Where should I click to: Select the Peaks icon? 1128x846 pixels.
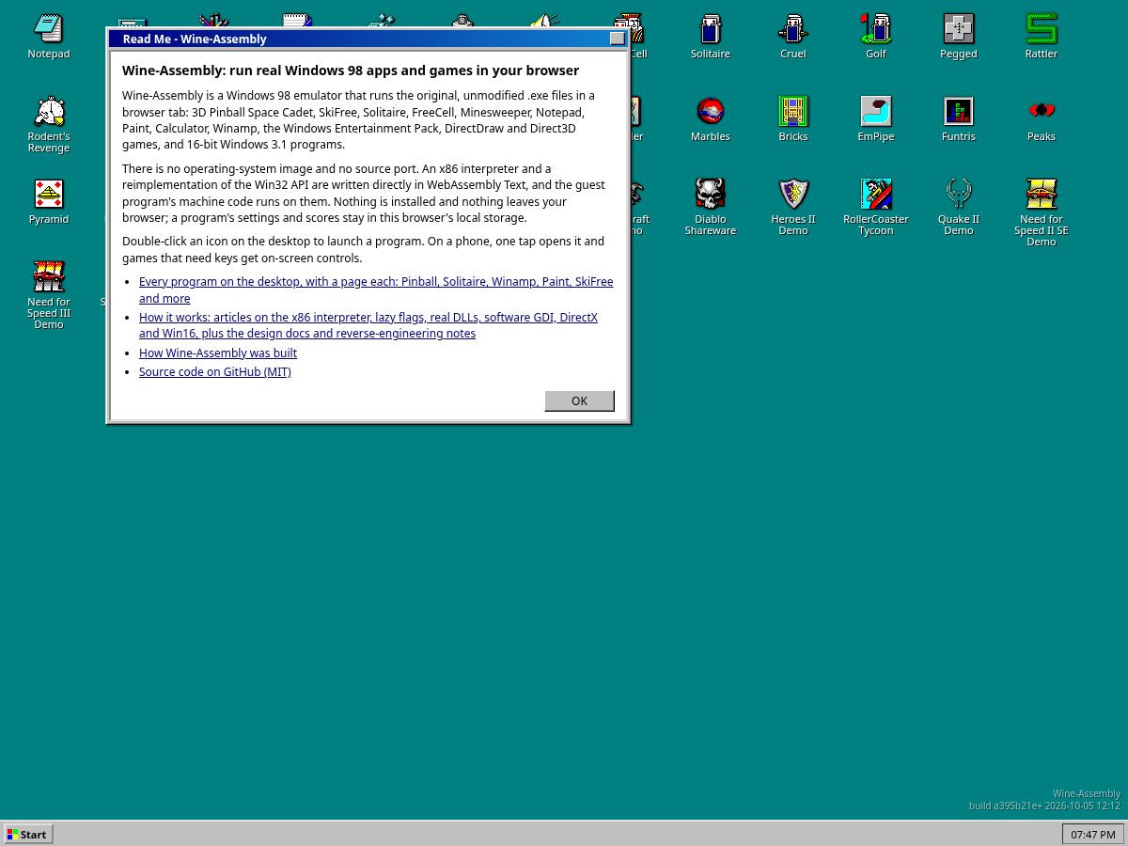point(1042,119)
